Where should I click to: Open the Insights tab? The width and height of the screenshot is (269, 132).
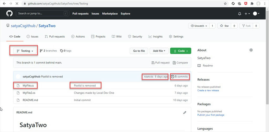click(156, 36)
